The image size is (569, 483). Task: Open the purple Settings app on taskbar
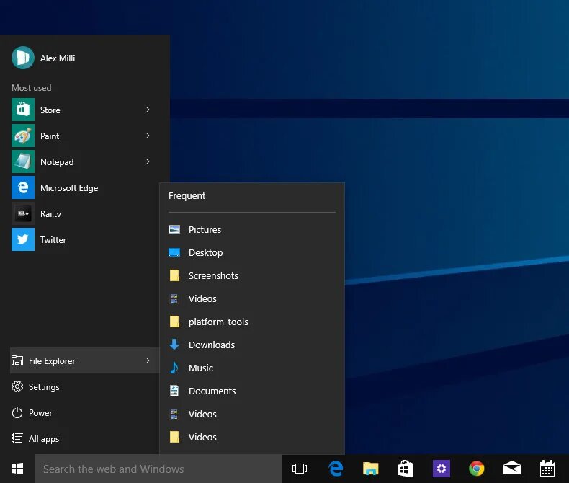pyautogui.click(x=442, y=469)
